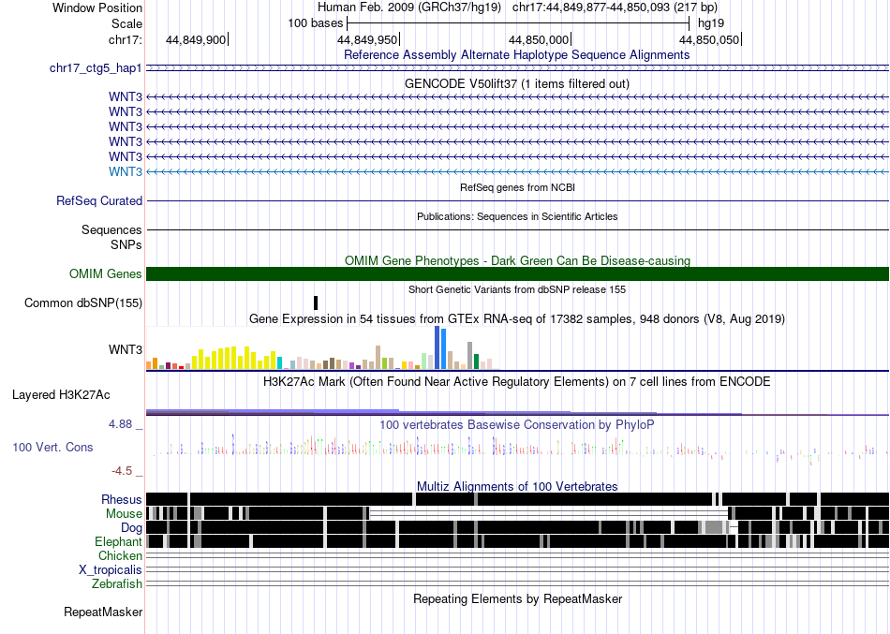Click the Chicken species label

point(120,555)
